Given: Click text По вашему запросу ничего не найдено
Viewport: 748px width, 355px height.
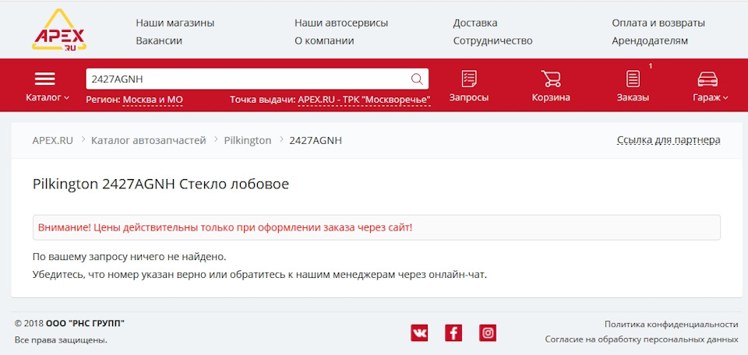Looking at the screenshot, I should point(129,257).
